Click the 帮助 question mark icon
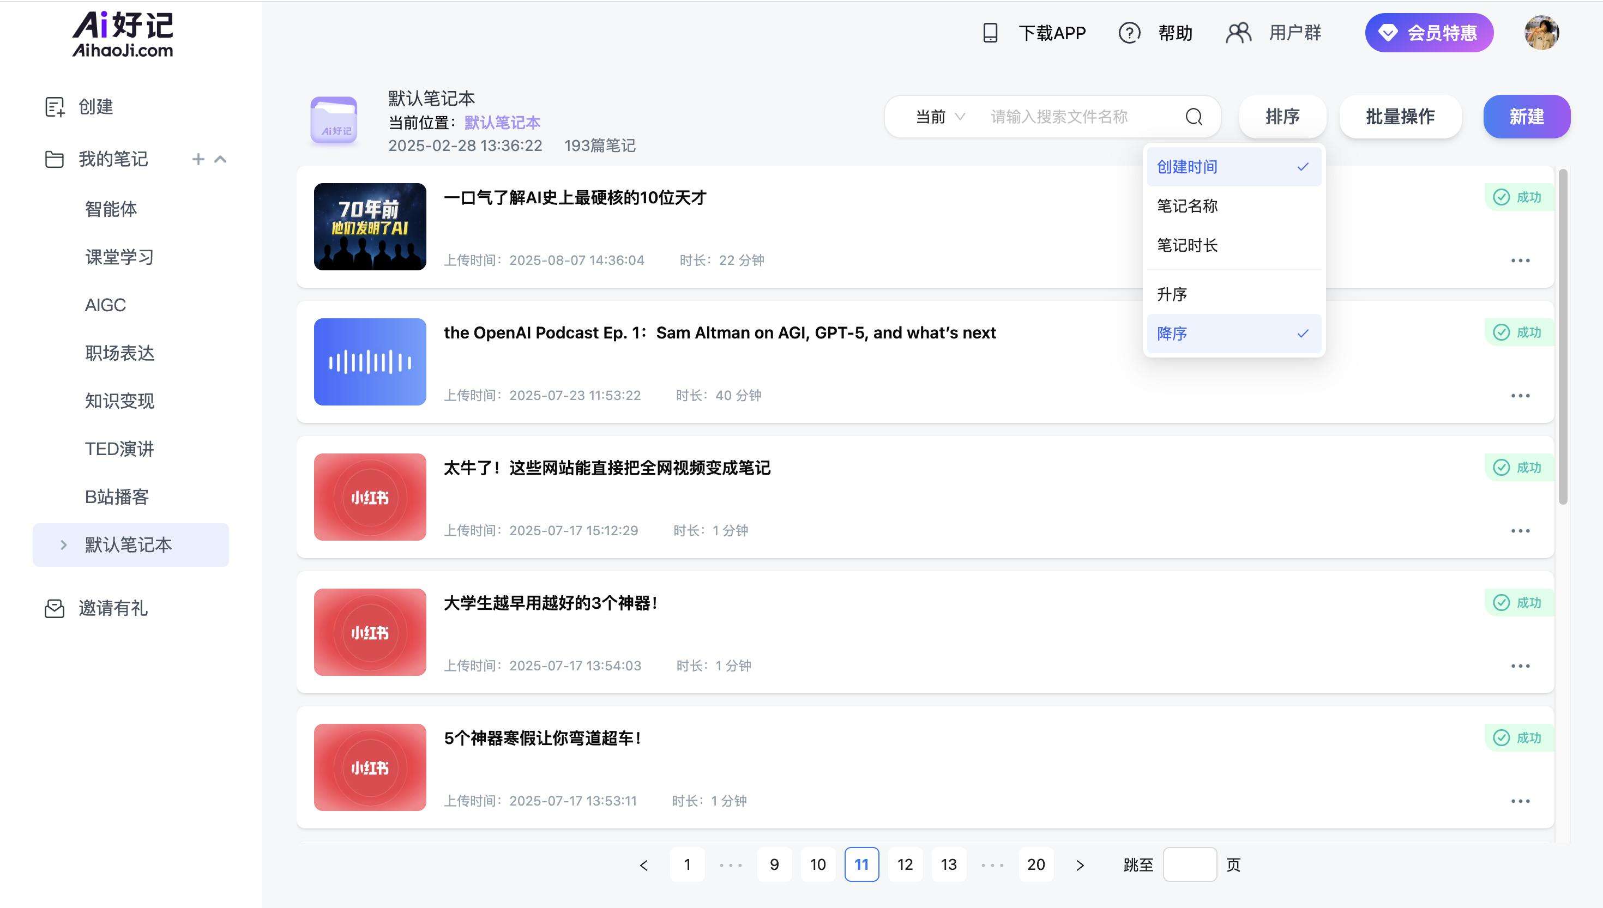 (x=1129, y=33)
